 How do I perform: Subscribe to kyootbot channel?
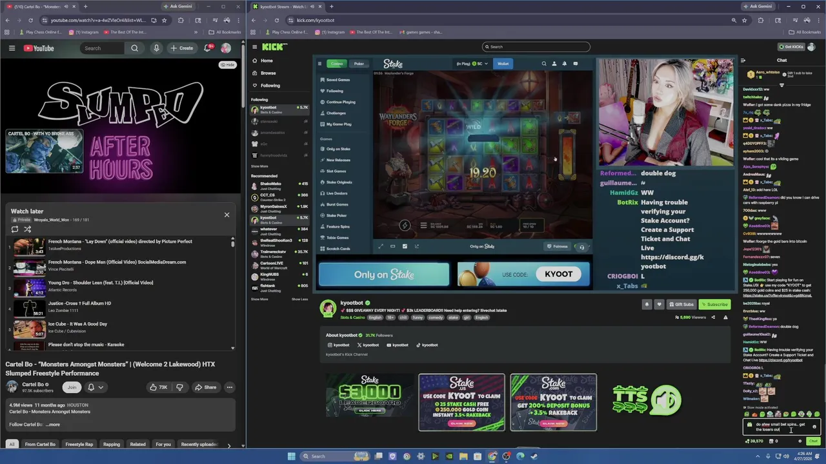coord(714,304)
